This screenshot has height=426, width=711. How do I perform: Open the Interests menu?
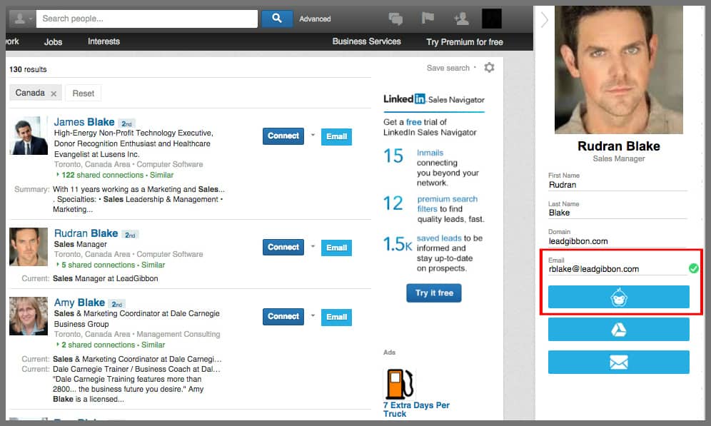tap(104, 41)
